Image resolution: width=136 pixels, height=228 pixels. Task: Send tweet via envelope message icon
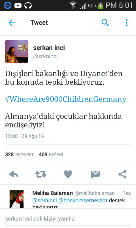click(x=95, y=174)
